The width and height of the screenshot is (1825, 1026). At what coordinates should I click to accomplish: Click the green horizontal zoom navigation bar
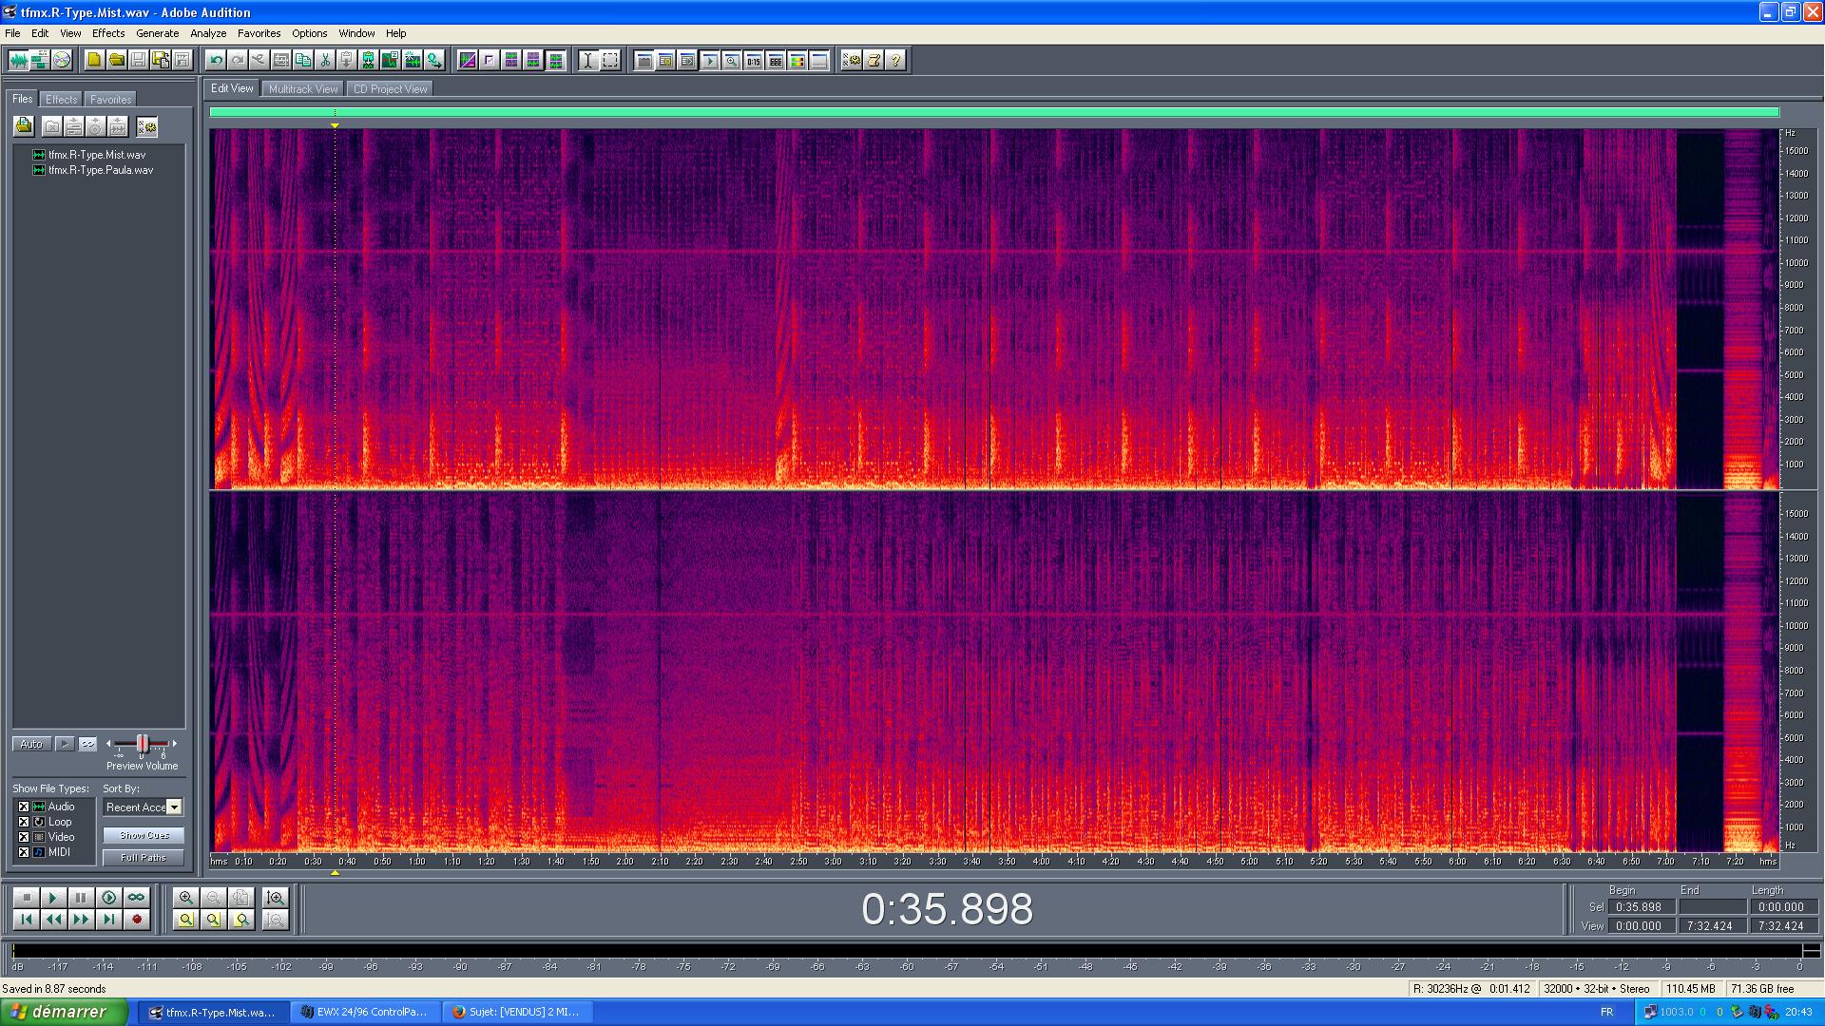pos(994,112)
